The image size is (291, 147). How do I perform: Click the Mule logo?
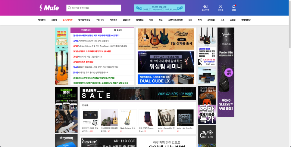click(x=49, y=8)
